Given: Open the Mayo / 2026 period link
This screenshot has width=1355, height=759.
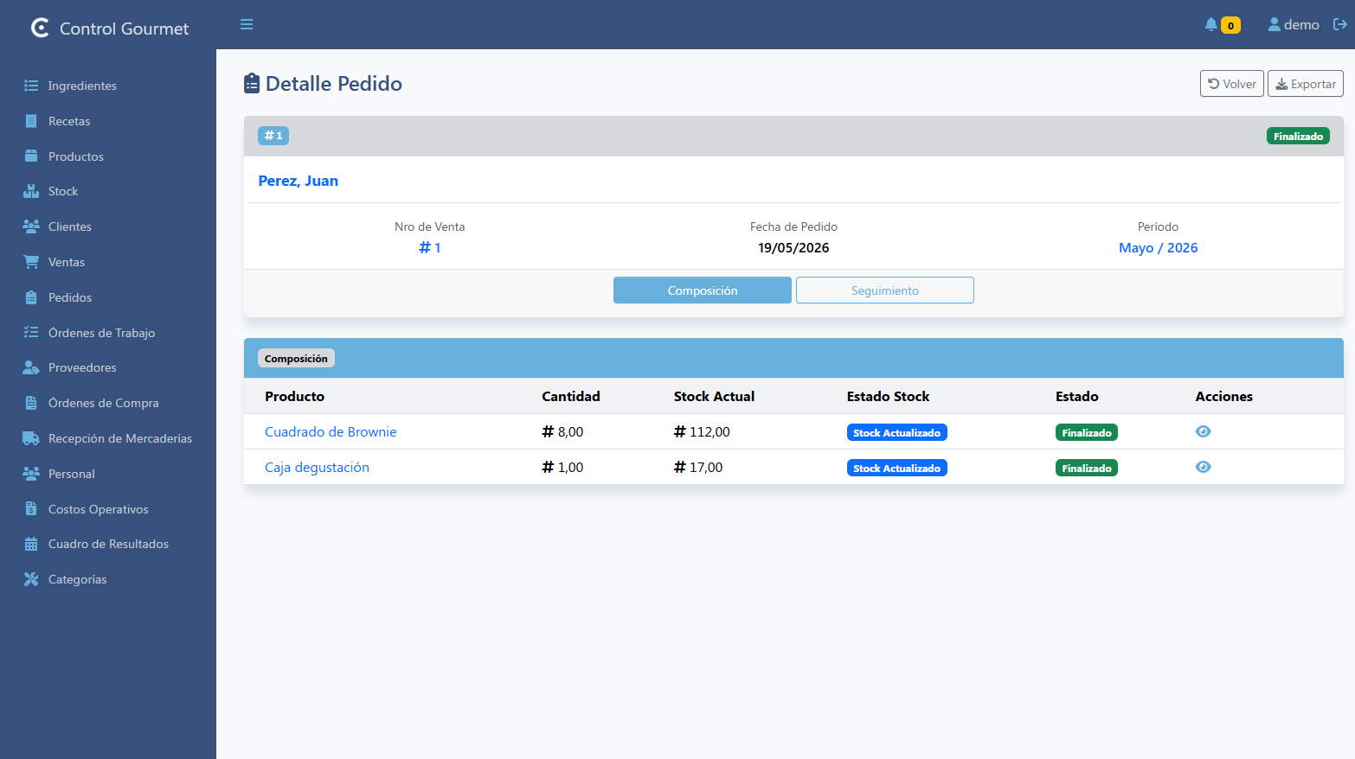Looking at the screenshot, I should [1158, 248].
